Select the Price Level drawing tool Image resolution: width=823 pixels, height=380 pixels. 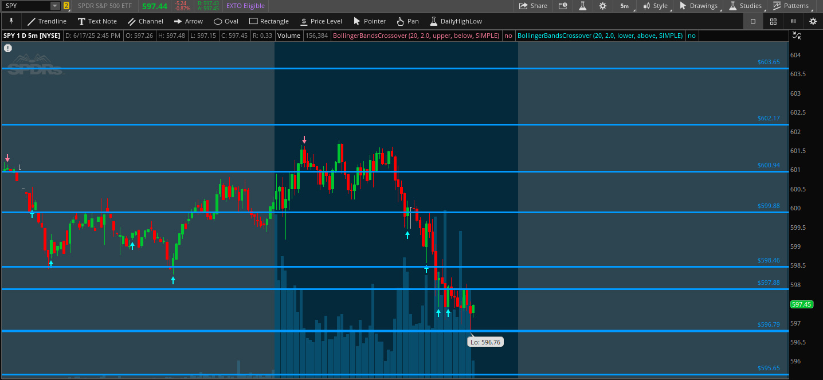pos(321,21)
